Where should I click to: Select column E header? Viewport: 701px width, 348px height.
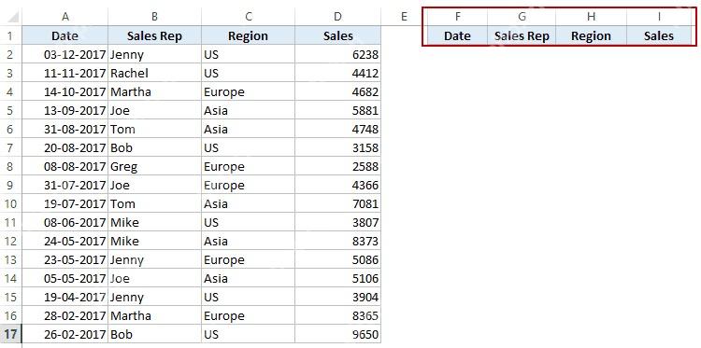click(404, 17)
